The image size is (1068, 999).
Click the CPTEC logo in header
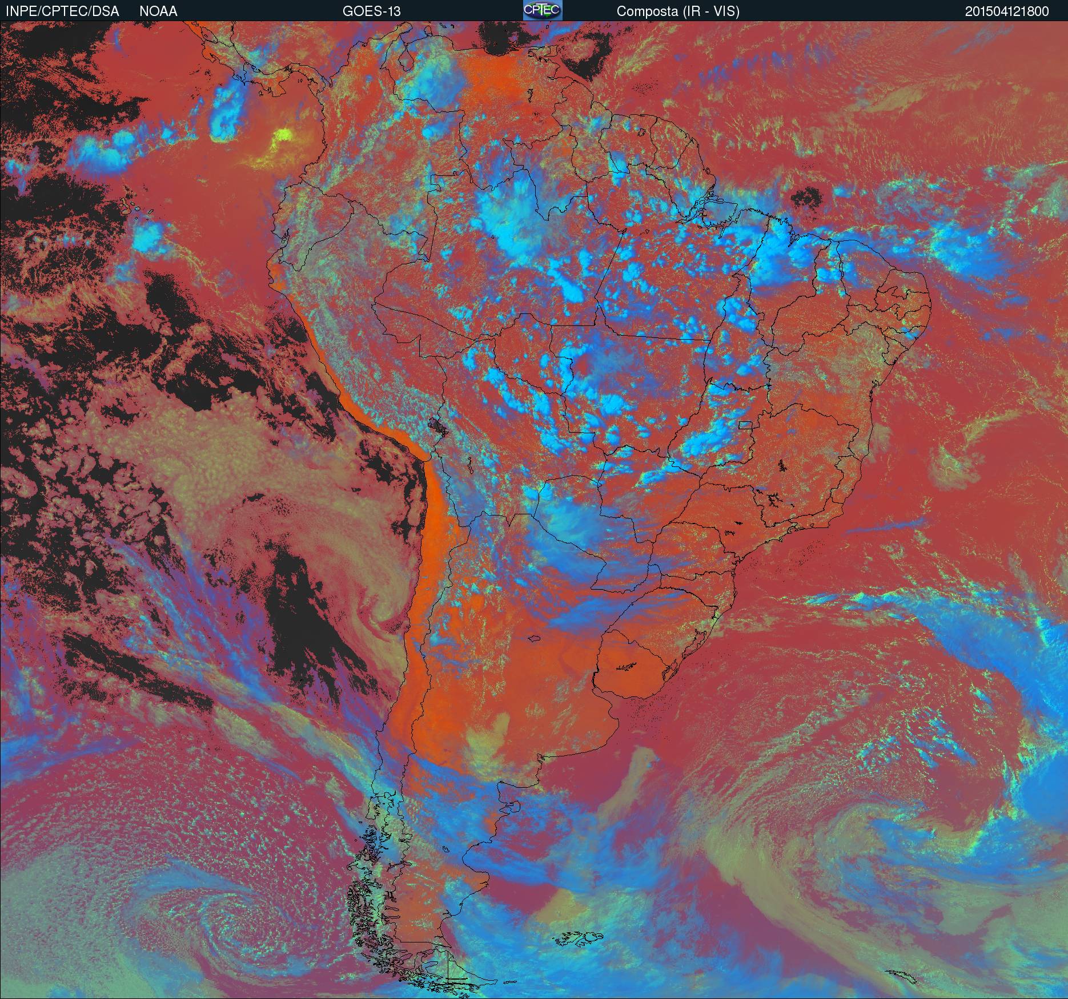pyautogui.click(x=543, y=10)
